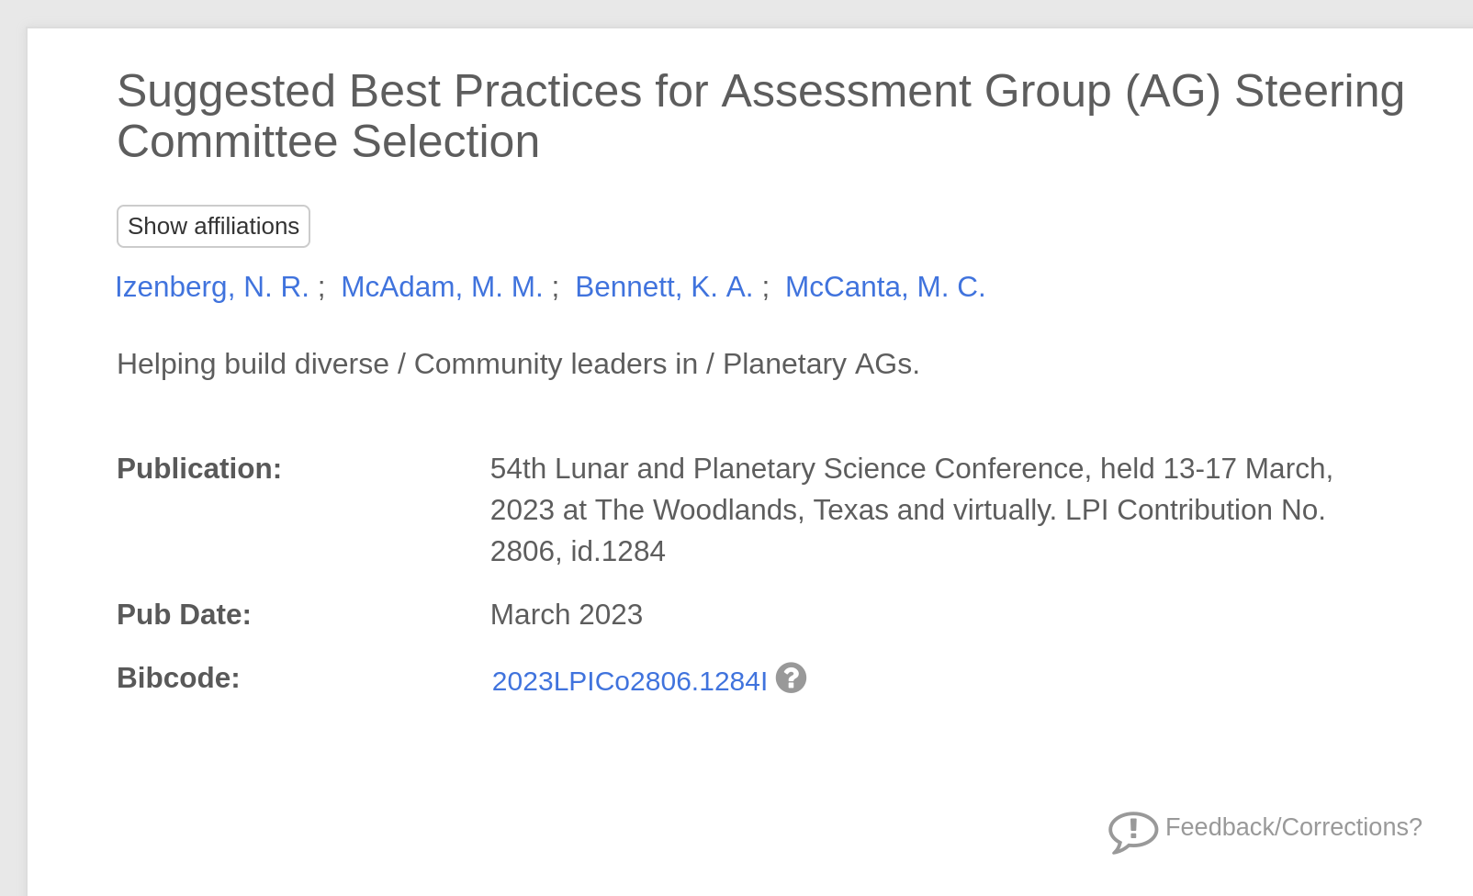The width and height of the screenshot is (1473, 896).
Task: Click the abstract text about Planetary AGs
Action: click(x=517, y=364)
